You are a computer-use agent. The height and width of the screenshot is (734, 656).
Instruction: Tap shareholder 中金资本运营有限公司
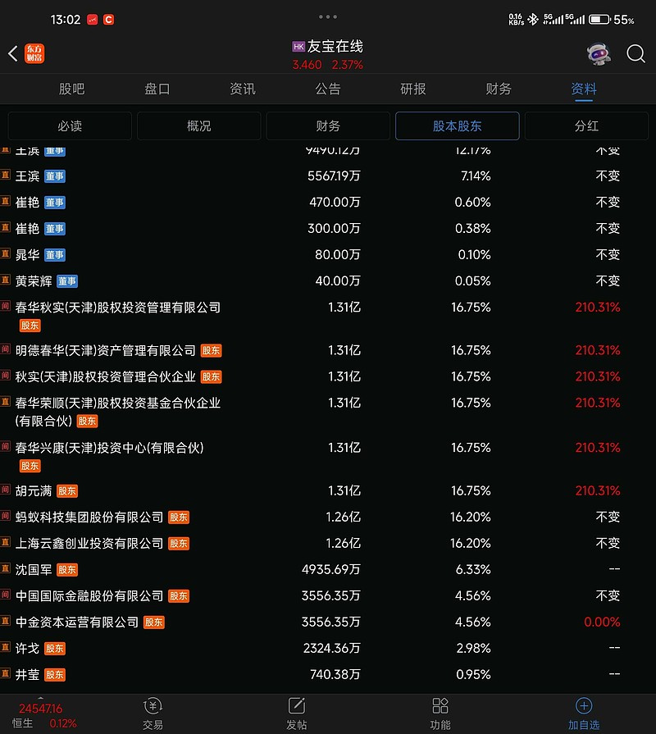77,622
